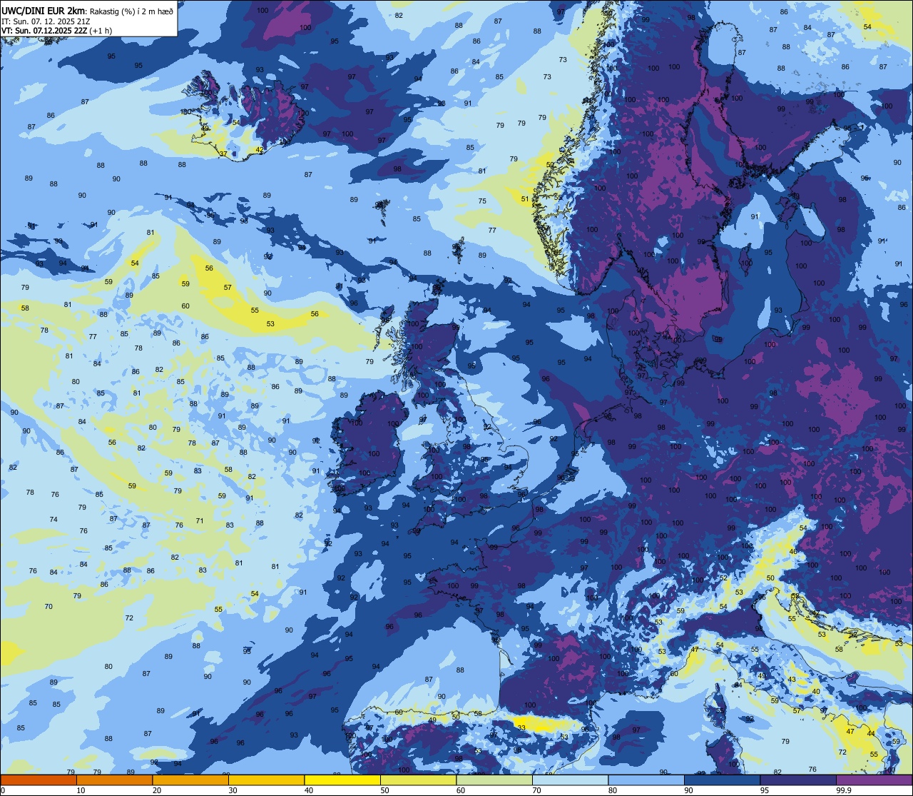Click the 'IT: Sun. 07. 12. 2025 21Z' line
913x796 pixels.
[46, 21]
